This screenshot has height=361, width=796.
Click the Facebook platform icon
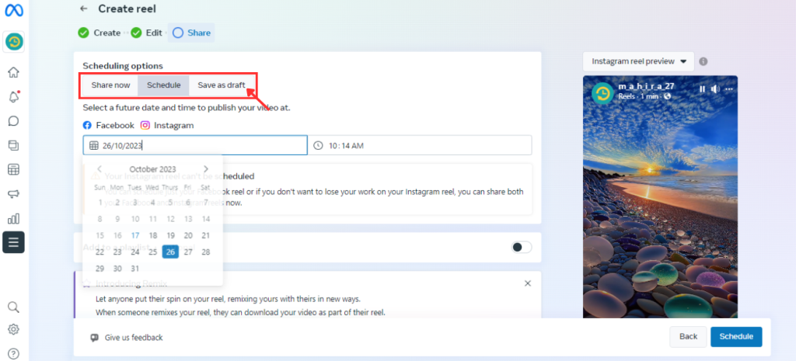point(87,125)
